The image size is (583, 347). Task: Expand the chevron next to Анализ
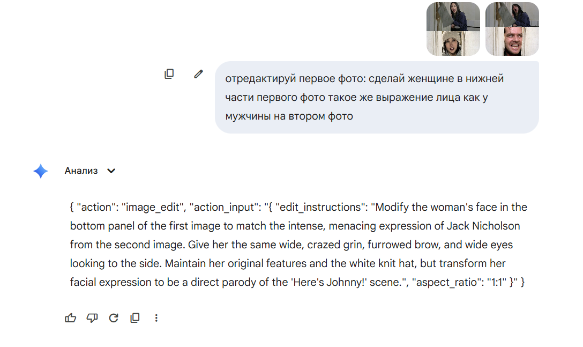tap(111, 171)
